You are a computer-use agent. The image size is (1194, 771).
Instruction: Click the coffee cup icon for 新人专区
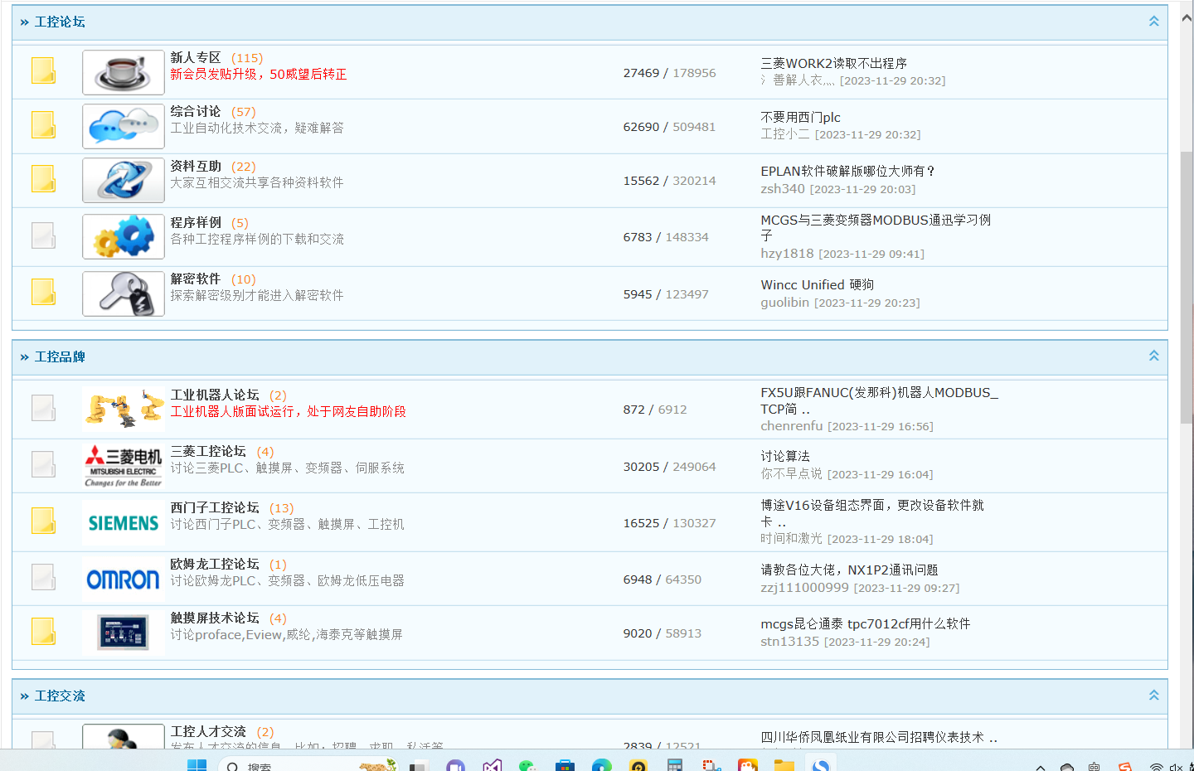pyautogui.click(x=123, y=72)
